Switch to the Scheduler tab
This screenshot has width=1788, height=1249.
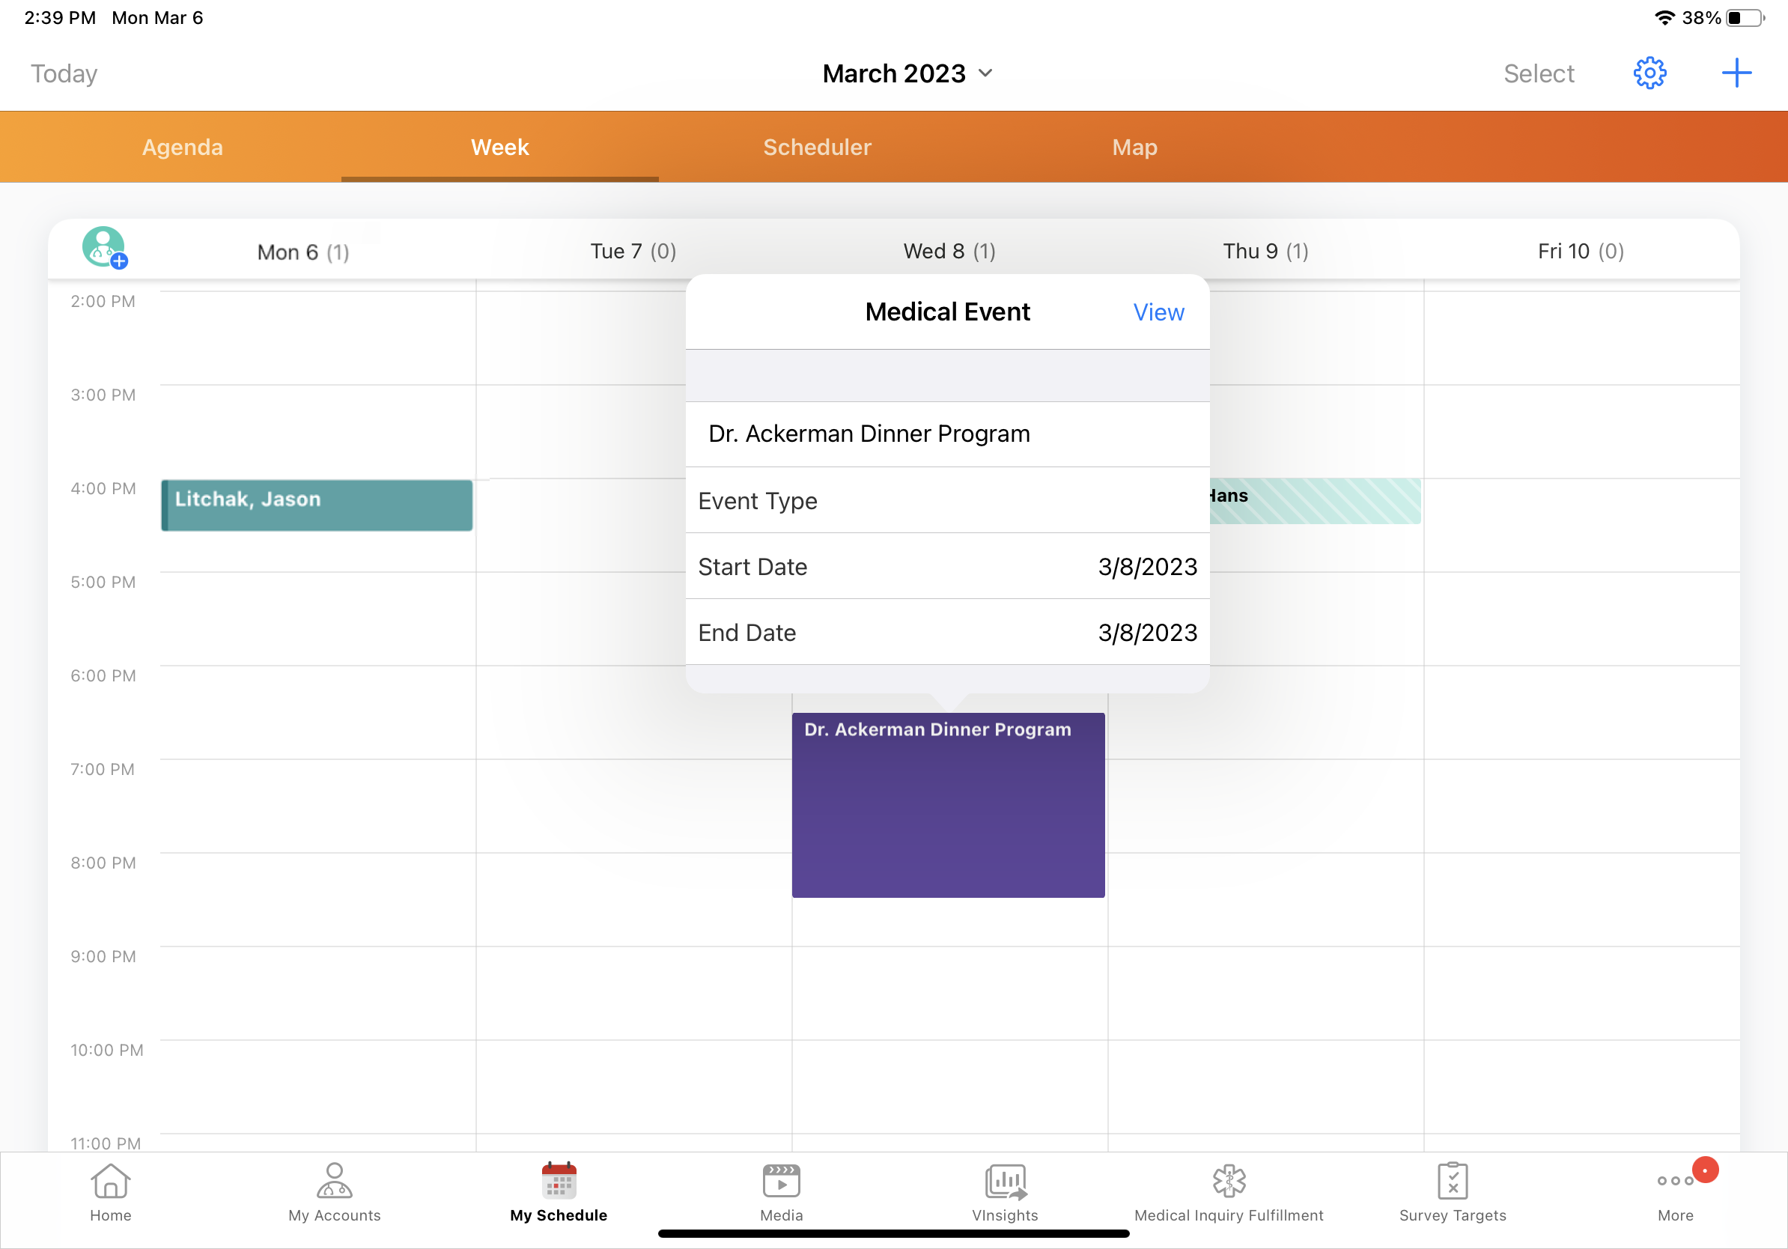coord(817,148)
